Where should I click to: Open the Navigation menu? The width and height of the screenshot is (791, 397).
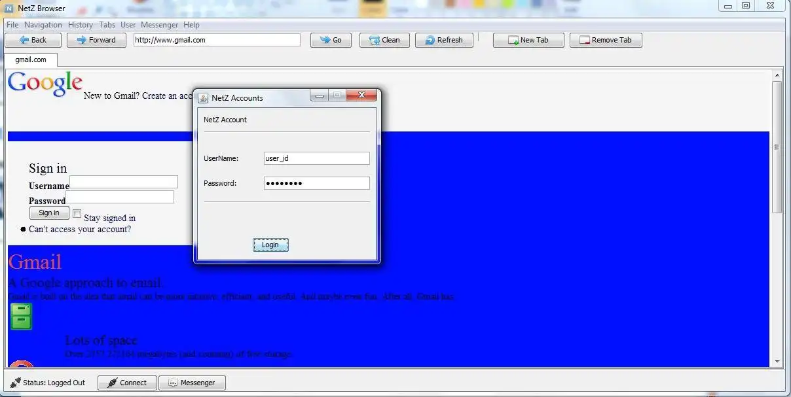click(x=43, y=25)
